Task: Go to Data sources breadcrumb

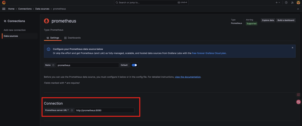Action: 42,9
